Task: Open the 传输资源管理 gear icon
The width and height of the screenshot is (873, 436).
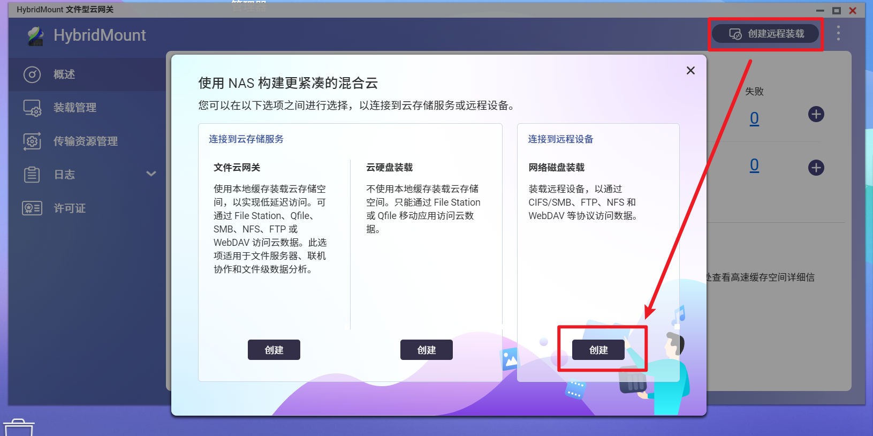Action: 32,141
